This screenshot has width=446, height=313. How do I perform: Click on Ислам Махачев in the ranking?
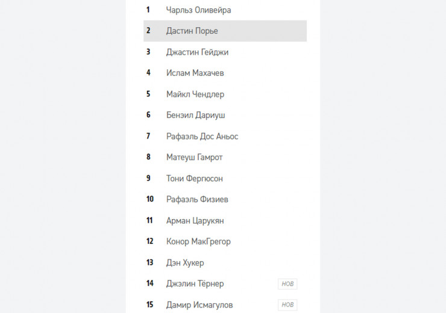pos(195,73)
